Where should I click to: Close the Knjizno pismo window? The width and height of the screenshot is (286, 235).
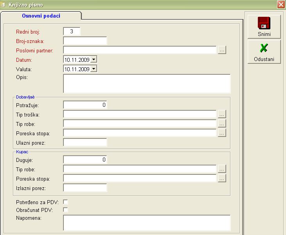tap(281, 5)
